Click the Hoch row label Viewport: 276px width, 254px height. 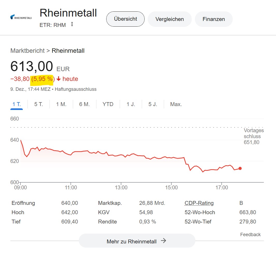[18, 212]
